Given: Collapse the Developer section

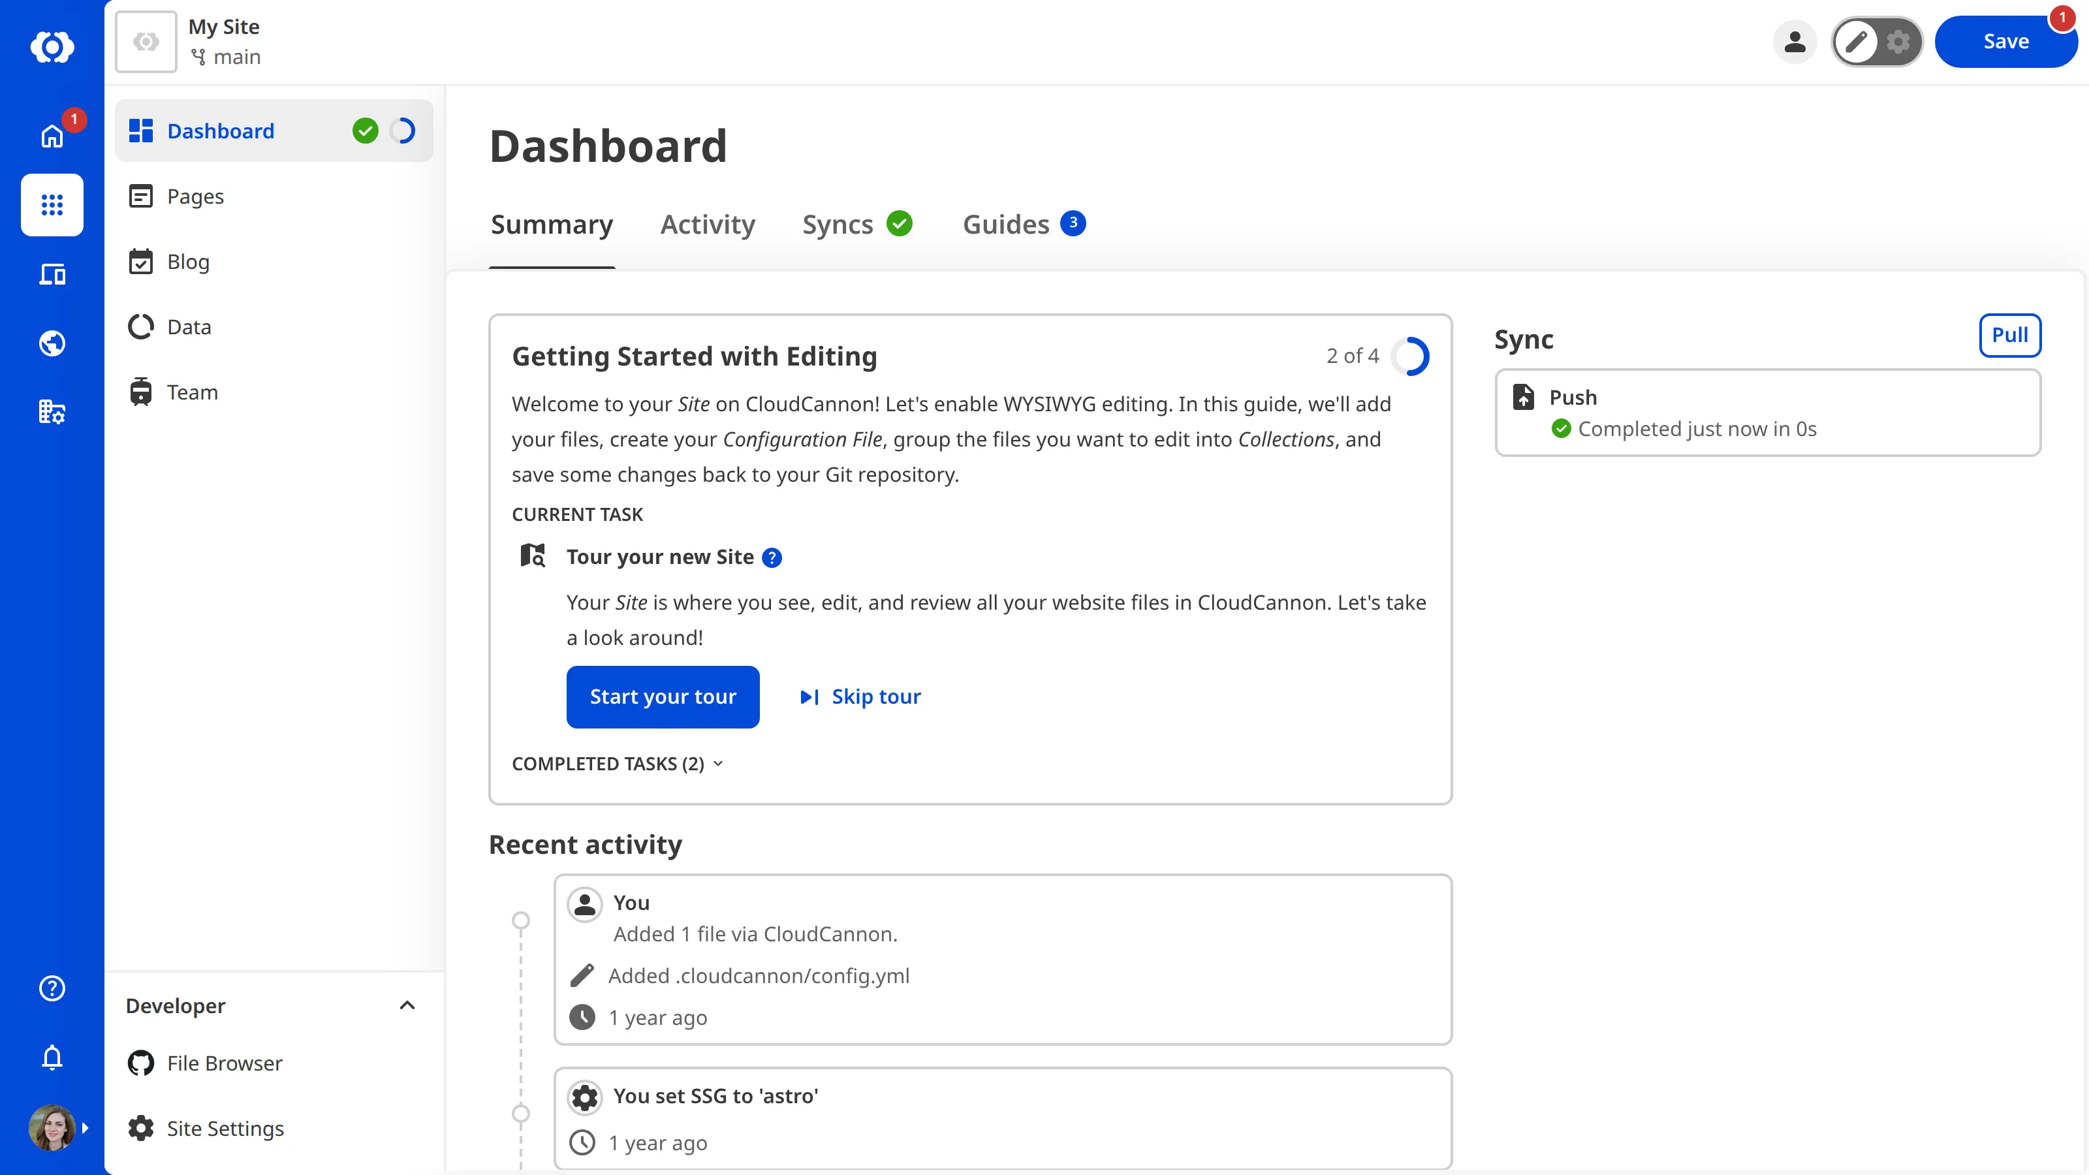Looking at the screenshot, I should 407,1005.
